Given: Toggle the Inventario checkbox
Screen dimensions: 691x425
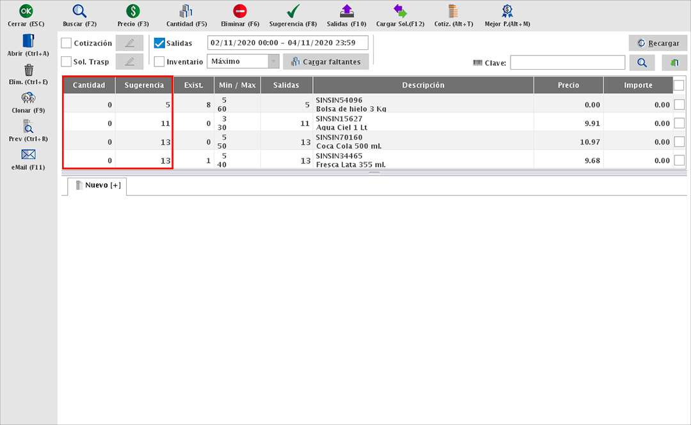Looking at the screenshot, I should [x=159, y=62].
